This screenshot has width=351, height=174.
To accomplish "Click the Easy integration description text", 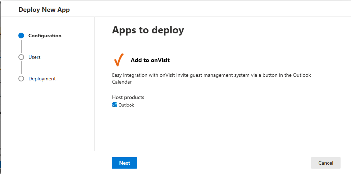I will [211, 79].
